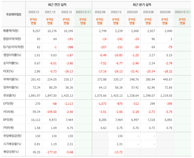Click the EPS(원) row label
Screen dimensions: 194x158
[x=8, y=103]
